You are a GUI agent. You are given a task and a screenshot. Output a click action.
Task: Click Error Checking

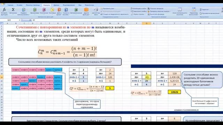click(159, 11)
